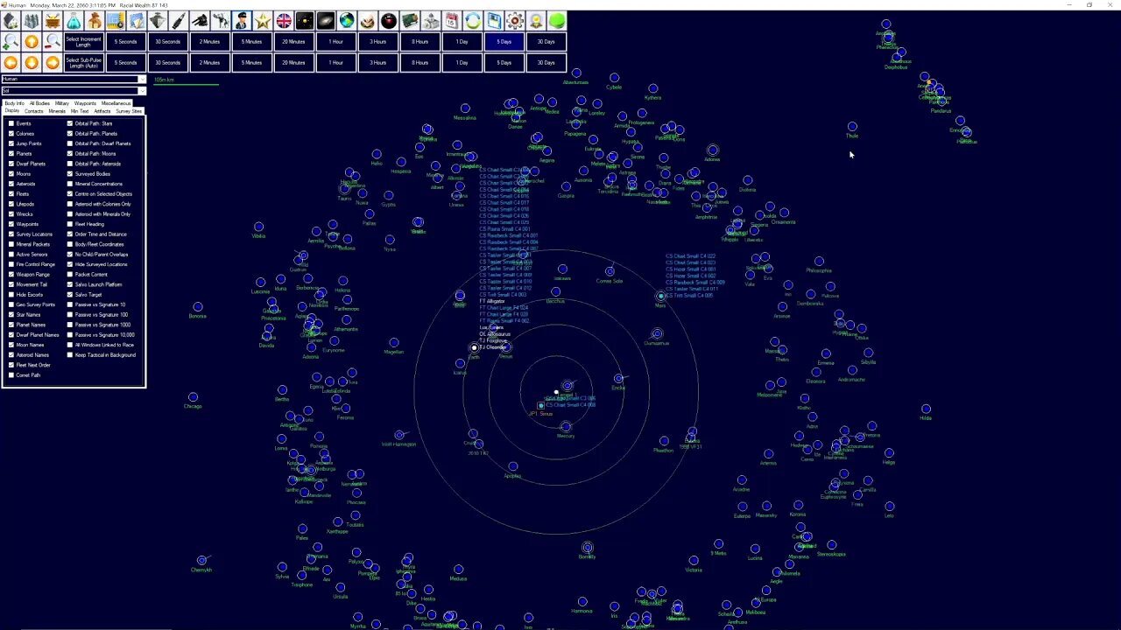This screenshot has width=1121, height=630.
Task: Pan the map up with orange arrow
Action: pos(32,41)
